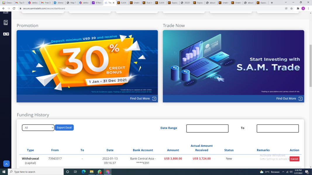The height and width of the screenshot is (175, 312).
Task: Click the Date Range start input field
Action: 207,128
